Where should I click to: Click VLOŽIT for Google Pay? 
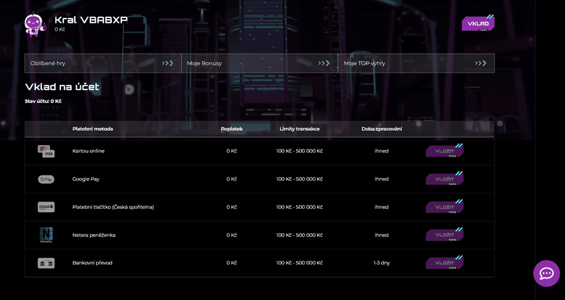(445, 179)
